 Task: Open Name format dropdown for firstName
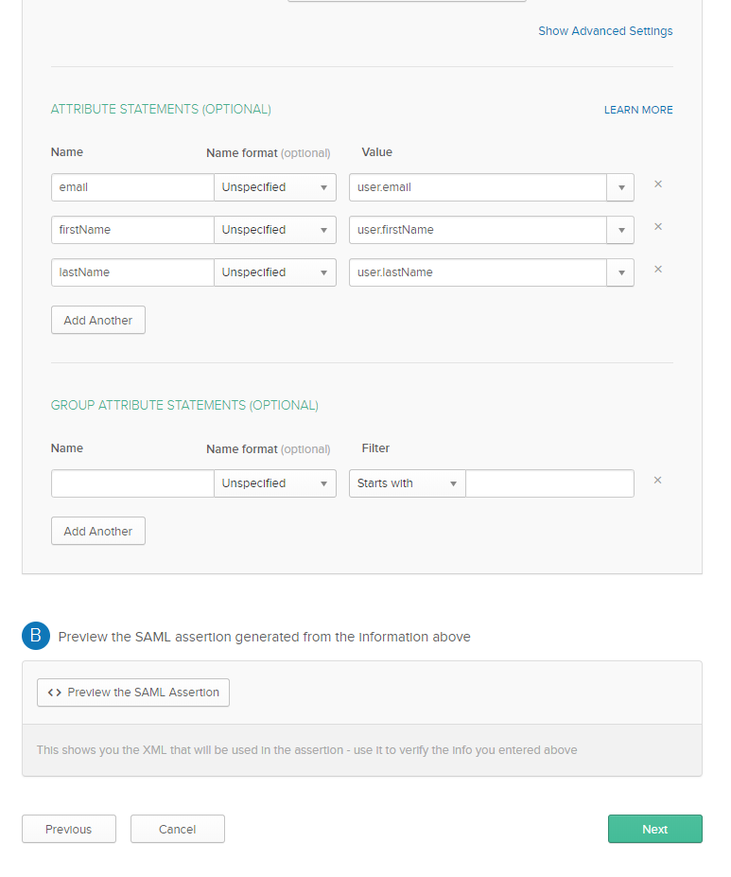(275, 230)
